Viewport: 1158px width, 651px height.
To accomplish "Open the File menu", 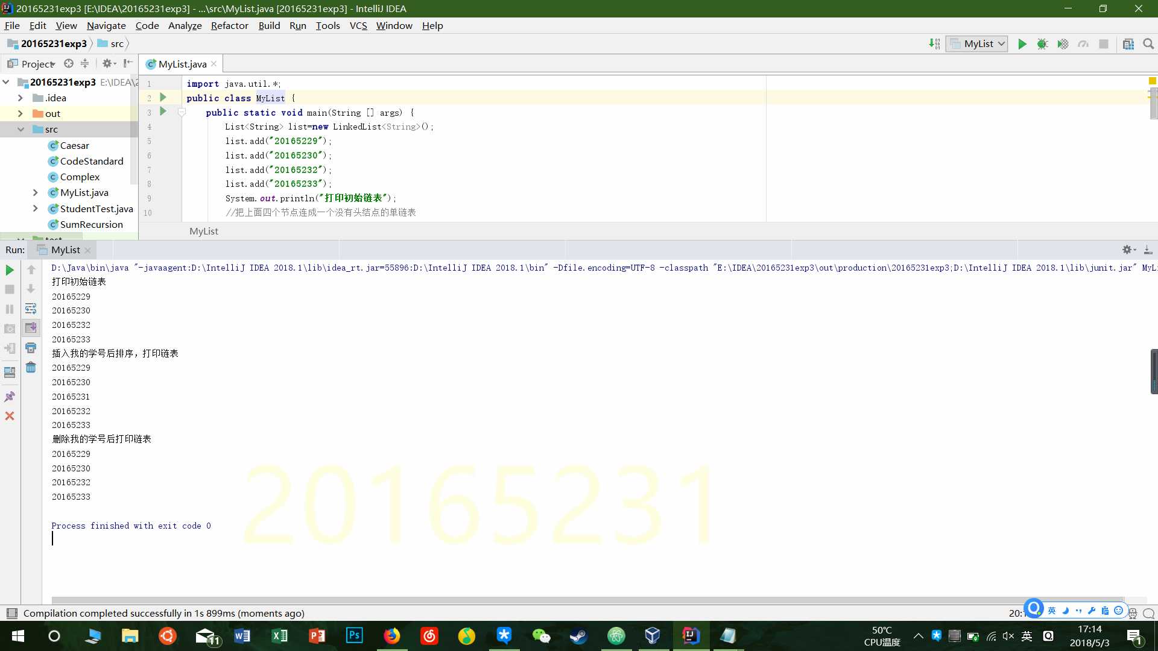I will 12,25.
